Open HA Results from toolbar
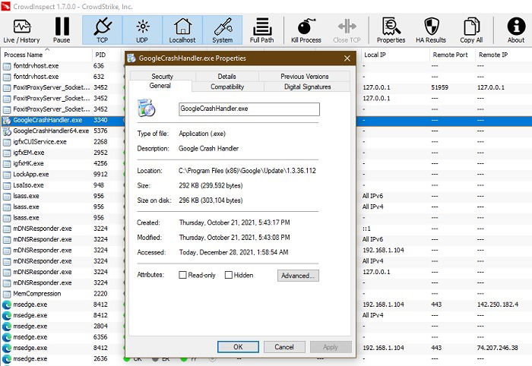Image resolution: width=532 pixels, height=366 pixels. (431, 27)
